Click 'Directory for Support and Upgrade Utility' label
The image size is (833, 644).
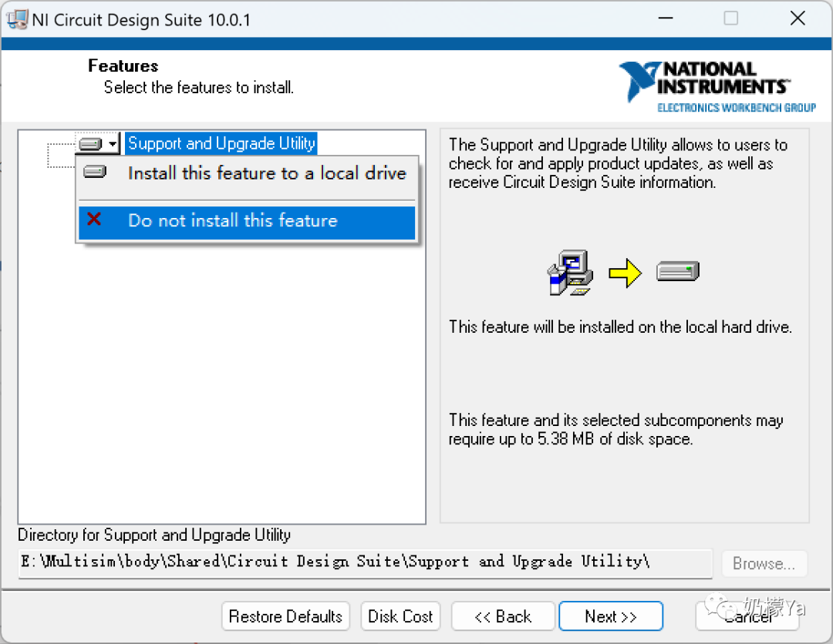point(154,535)
